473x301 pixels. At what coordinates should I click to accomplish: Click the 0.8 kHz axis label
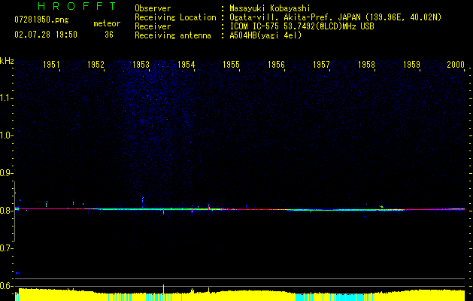(x=6, y=211)
